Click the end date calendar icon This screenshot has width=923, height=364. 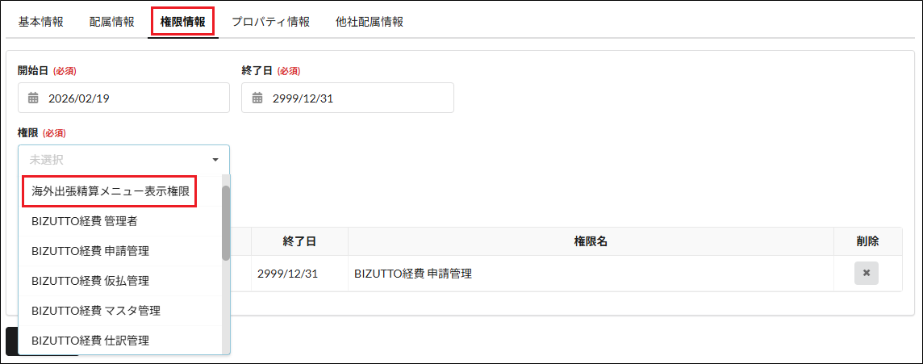pyautogui.click(x=257, y=98)
